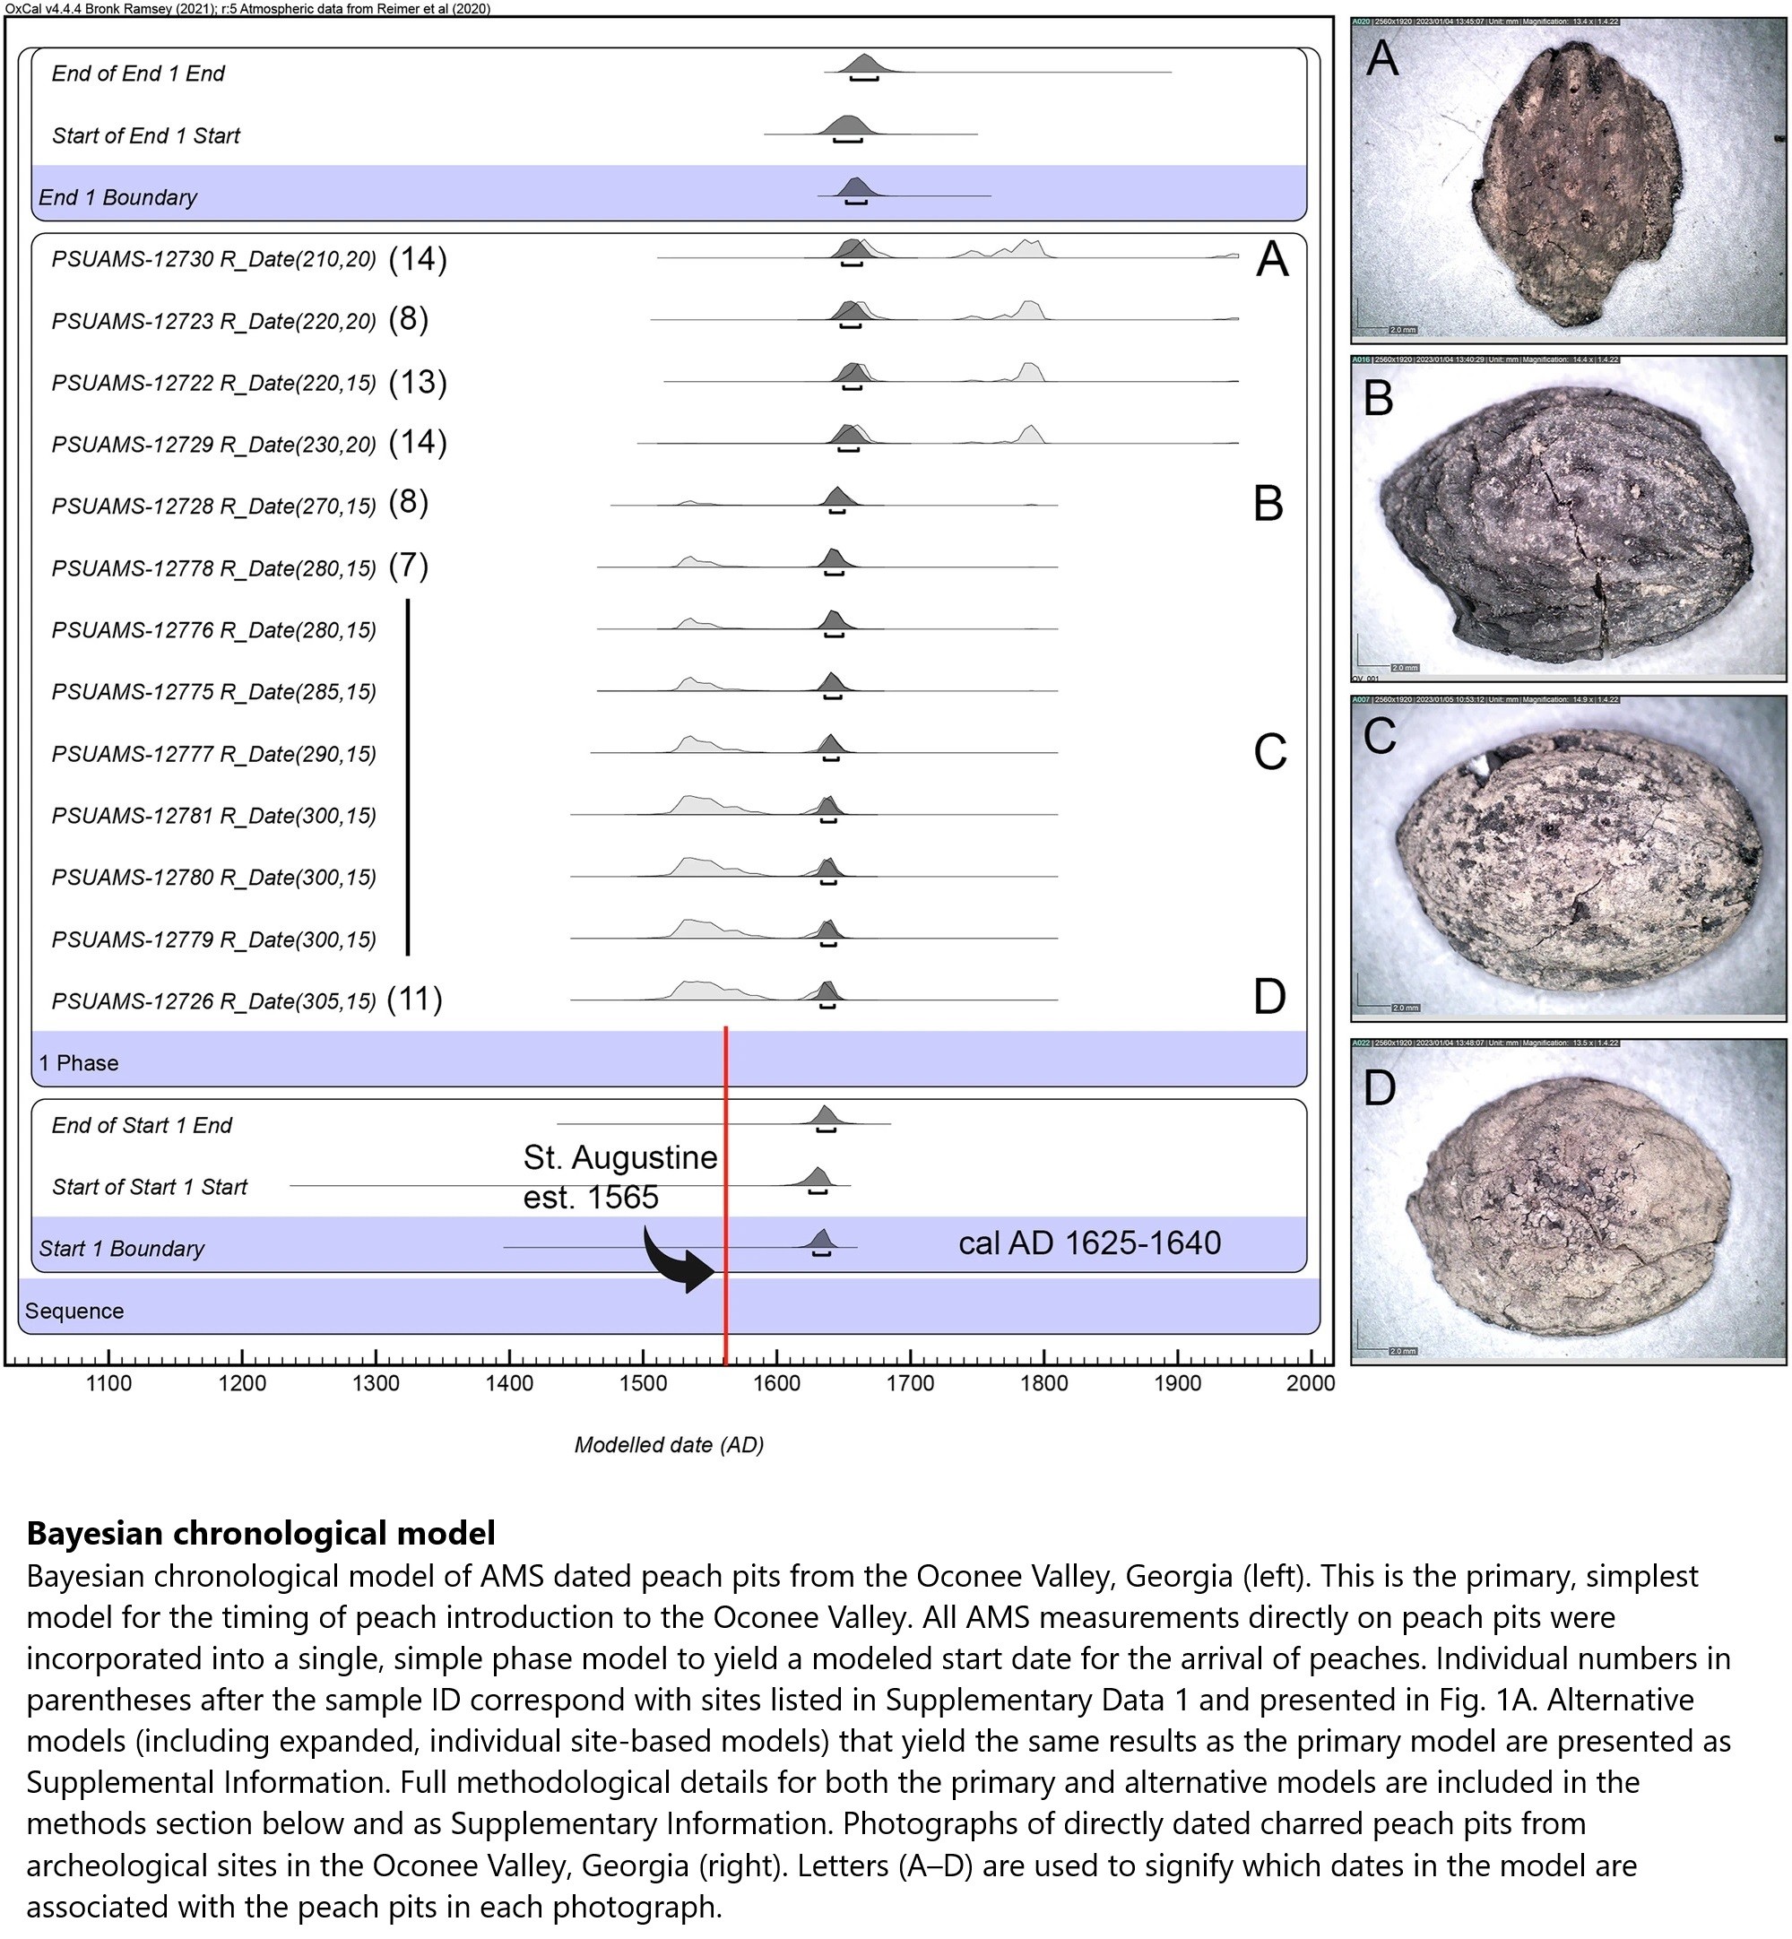Image resolution: width=1792 pixels, height=1939 pixels.
Task: Select the Start 1 Boundary row
Action: tap(122, 1249)
